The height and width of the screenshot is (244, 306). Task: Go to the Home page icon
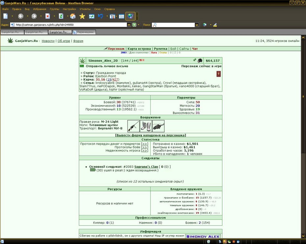tap(73, 16)
